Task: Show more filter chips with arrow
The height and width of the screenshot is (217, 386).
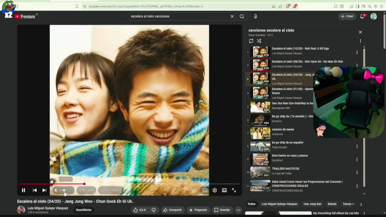Action: click(x=361, y=204)
